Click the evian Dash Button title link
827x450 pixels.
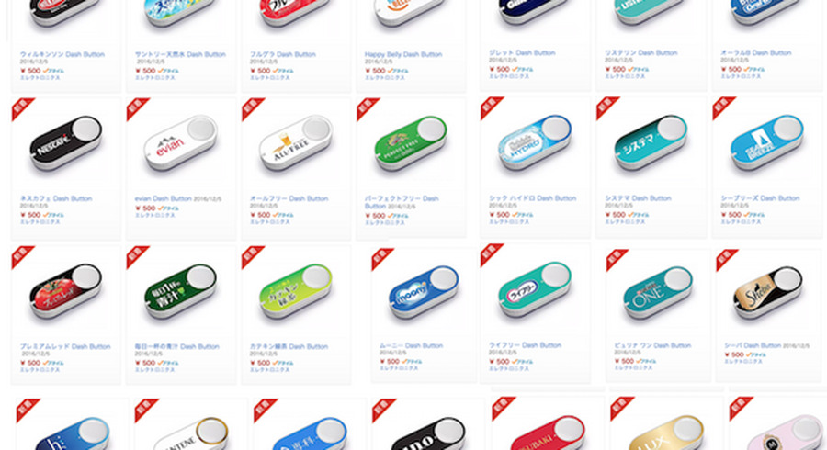tap(163, 198)
